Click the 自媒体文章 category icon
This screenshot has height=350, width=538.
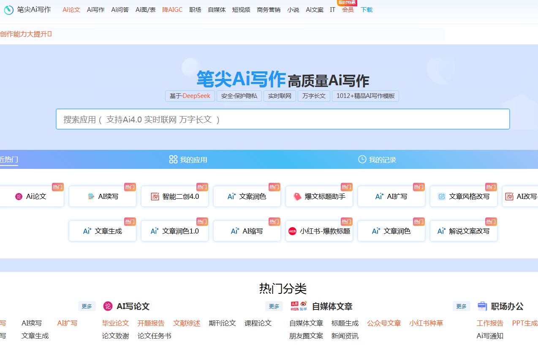coord(299,306)
